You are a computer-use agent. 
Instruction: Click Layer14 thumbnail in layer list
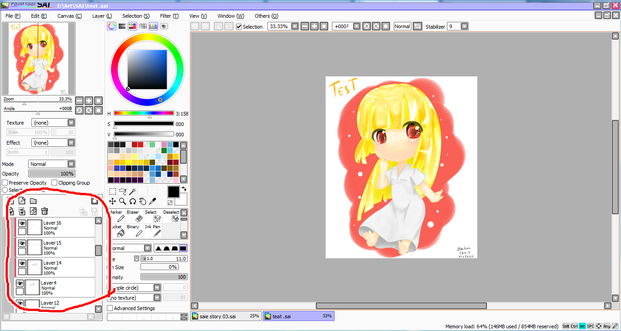[35, 267]
